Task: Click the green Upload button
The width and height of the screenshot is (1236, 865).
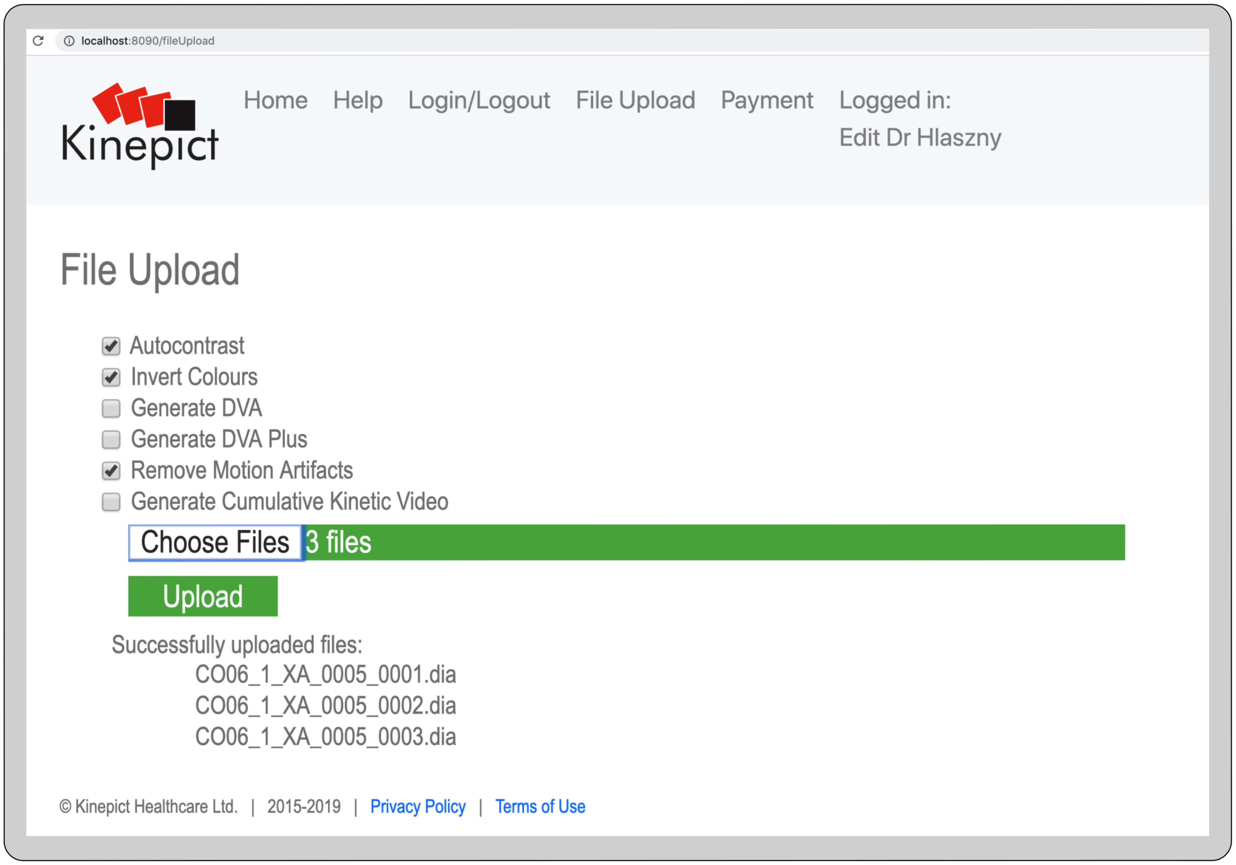Action: 203,596
